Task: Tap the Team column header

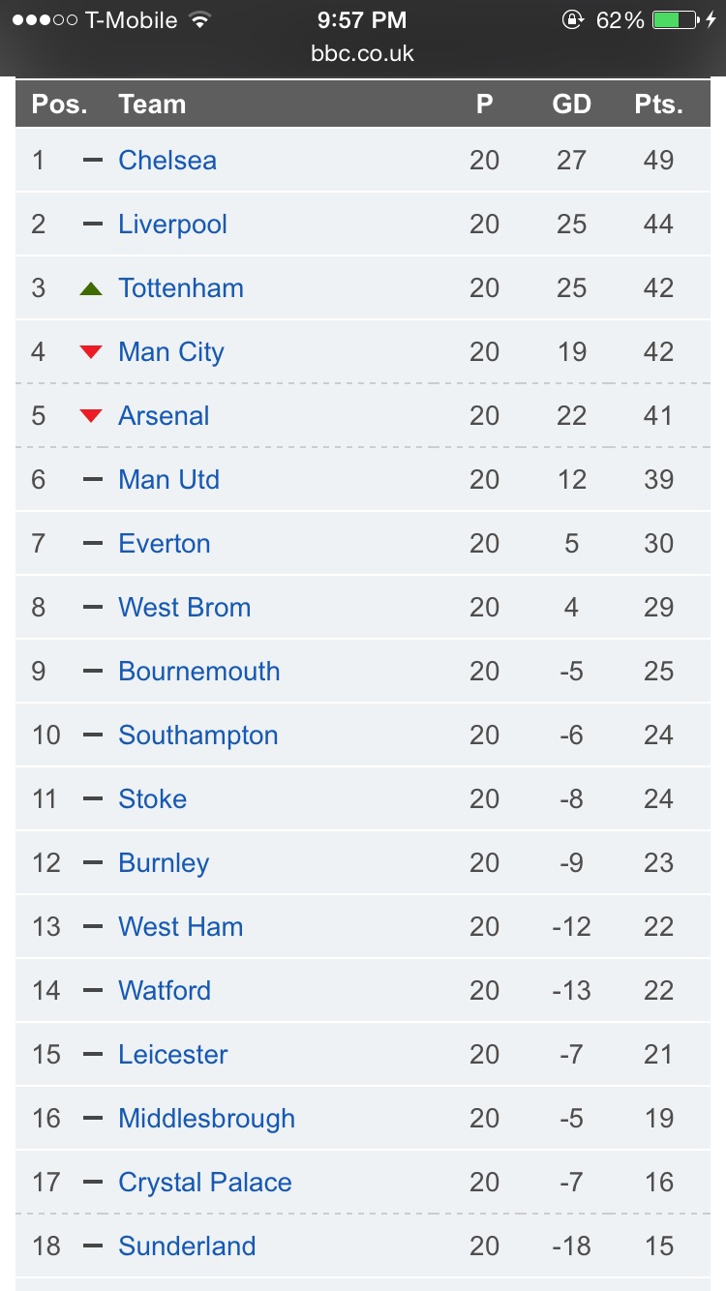Action: click(152, 105)
